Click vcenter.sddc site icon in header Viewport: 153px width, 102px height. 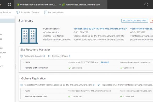[x=18, y=5]
